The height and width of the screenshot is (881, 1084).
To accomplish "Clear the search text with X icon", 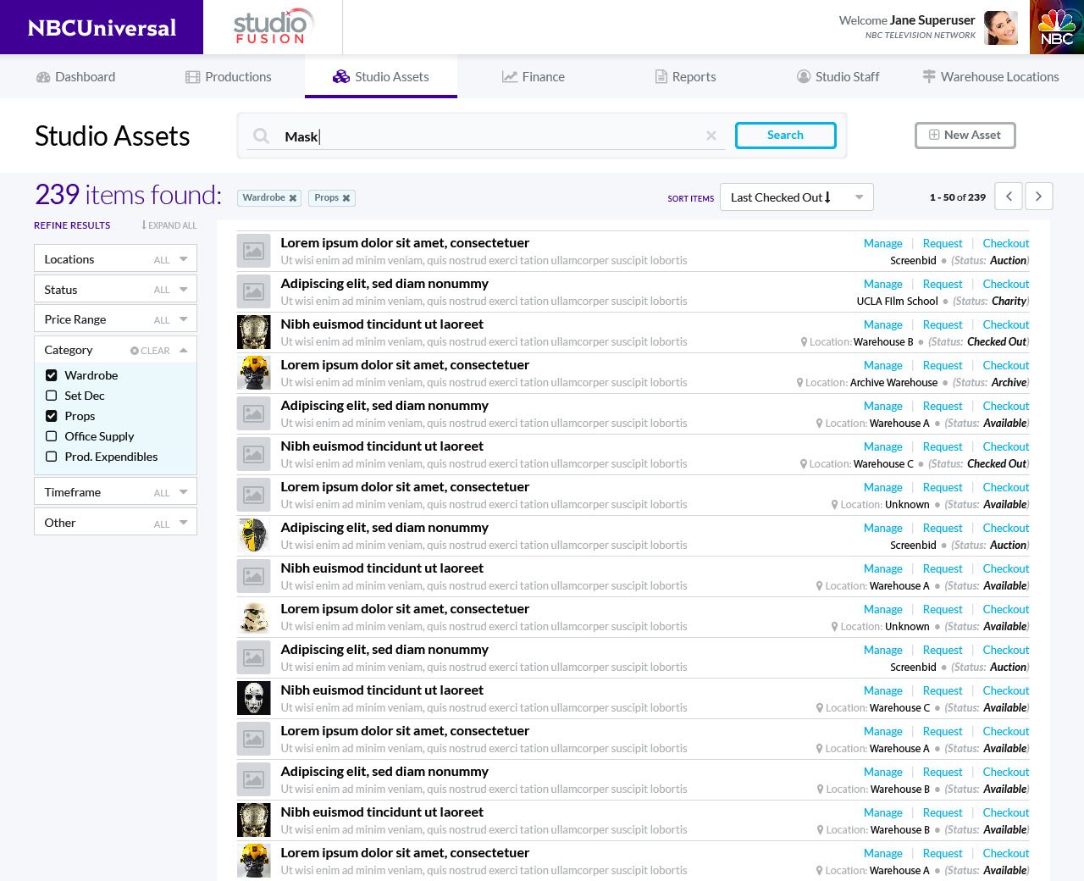I will [x=711, y=136].
